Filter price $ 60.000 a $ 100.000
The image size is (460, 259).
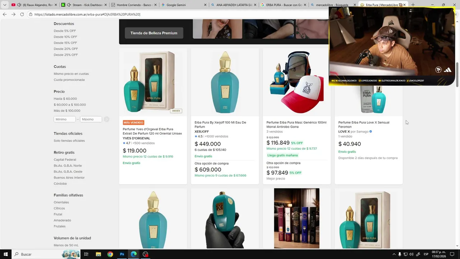[x=70, y=105]
